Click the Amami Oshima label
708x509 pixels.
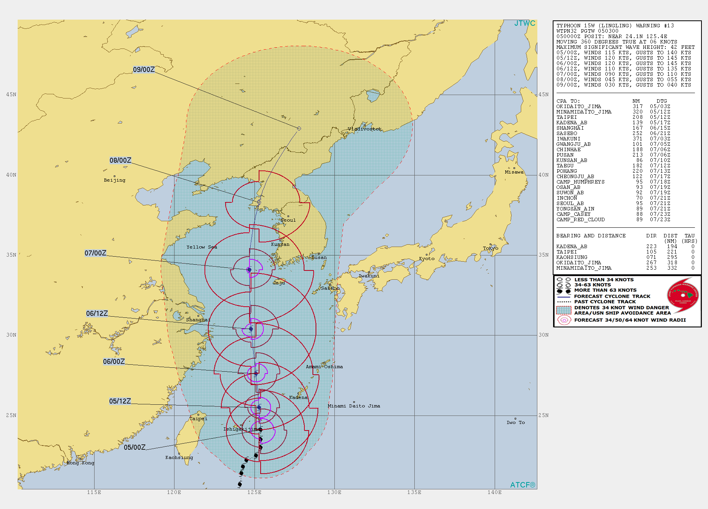click(x=324, y=367)
